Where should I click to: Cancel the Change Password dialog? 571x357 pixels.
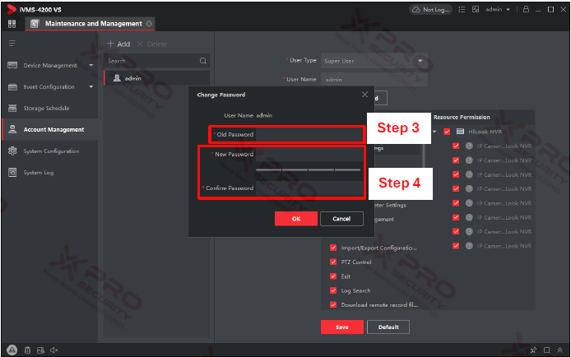(x=341, y=219)
